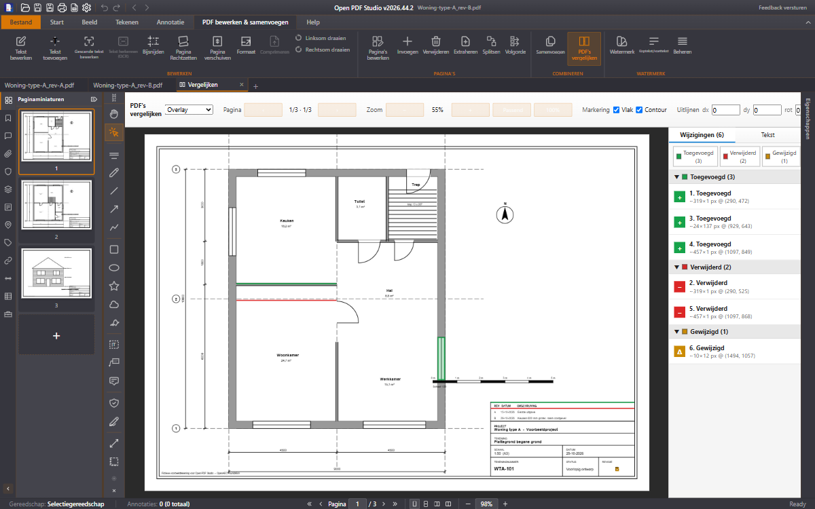Select page 2 thumbnail
Image resolution: width=815 pixels, height=509 pixels.
pyautogui.click(x=56, y=206)
